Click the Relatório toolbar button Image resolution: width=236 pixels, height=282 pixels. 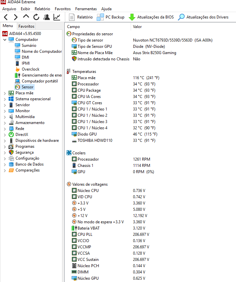(x=81, y=17)
